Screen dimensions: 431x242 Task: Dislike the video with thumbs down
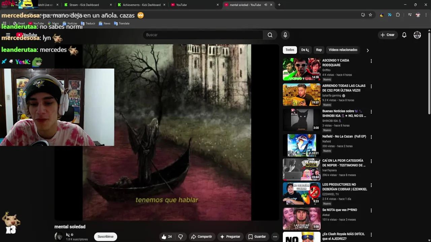pos(180,237)
